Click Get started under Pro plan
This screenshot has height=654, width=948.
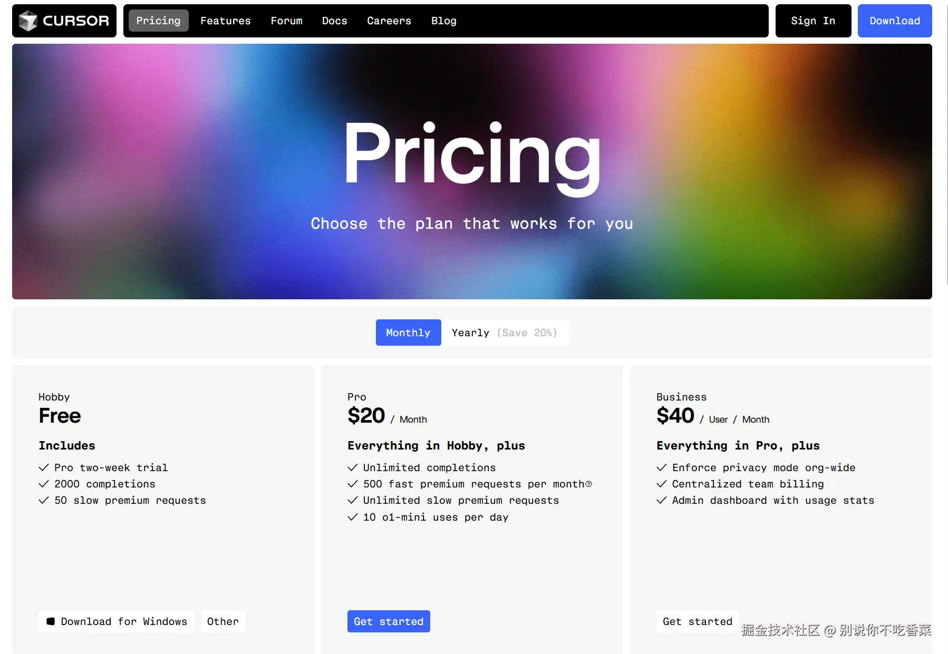pos(389,621)
